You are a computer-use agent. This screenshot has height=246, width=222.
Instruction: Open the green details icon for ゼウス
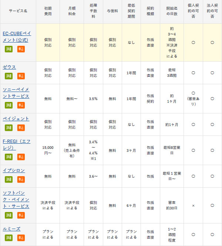[x=9, y=76]
